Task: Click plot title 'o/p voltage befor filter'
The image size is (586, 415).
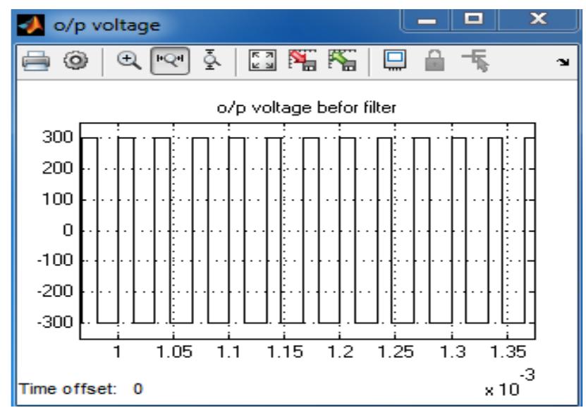Action: 307,108
